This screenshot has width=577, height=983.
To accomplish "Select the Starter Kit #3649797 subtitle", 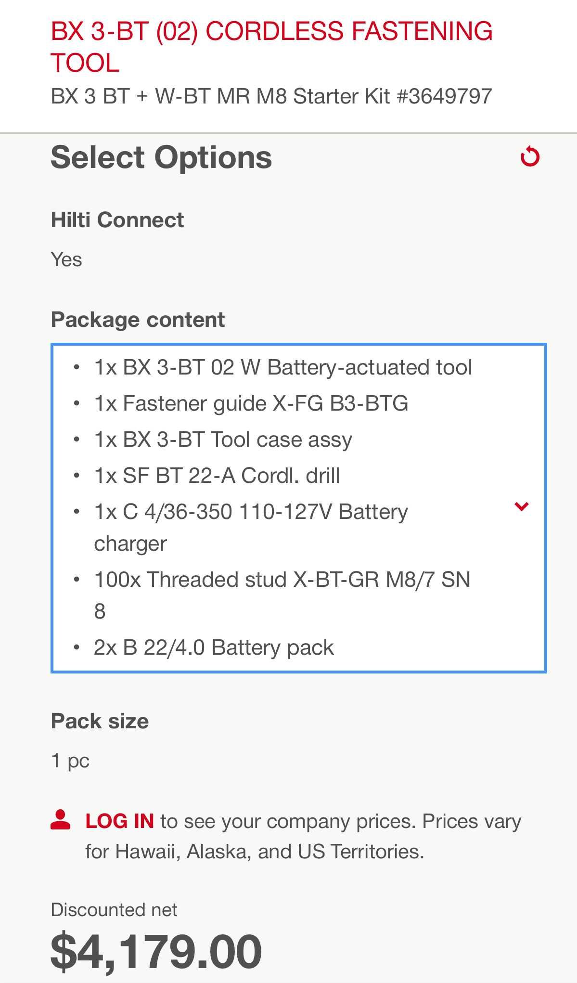I will pos(271,96).
